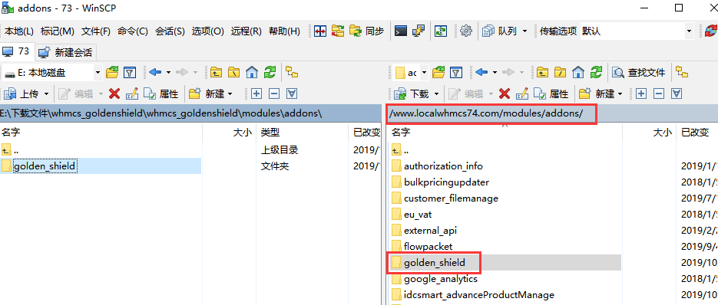Open the remote directory dropdown arrow
Image resolution: width=718 pixels, height=305 pixels.
(x=424, y=72)
